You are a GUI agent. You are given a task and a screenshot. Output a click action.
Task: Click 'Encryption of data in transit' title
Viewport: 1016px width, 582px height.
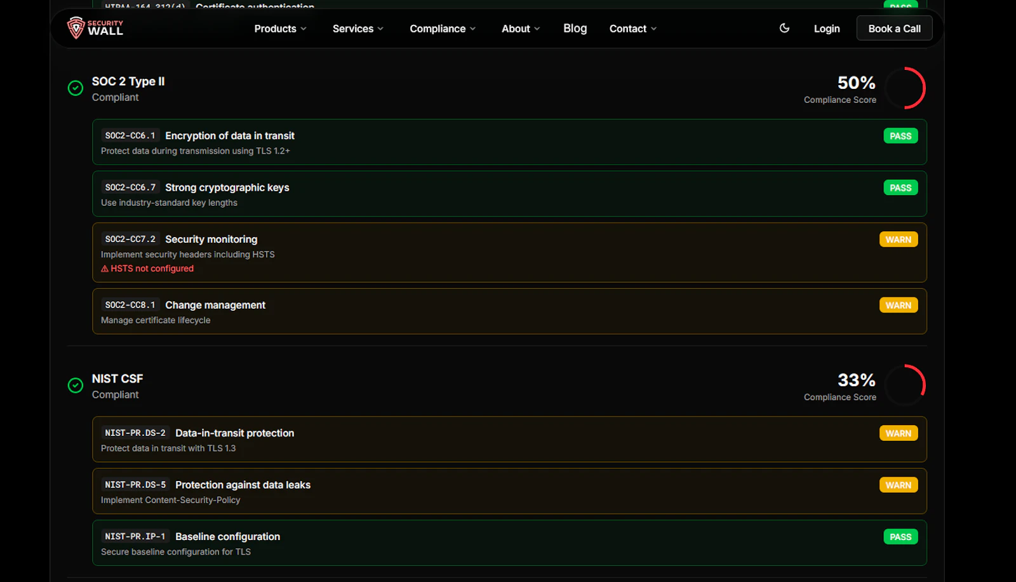coord(230,135)
